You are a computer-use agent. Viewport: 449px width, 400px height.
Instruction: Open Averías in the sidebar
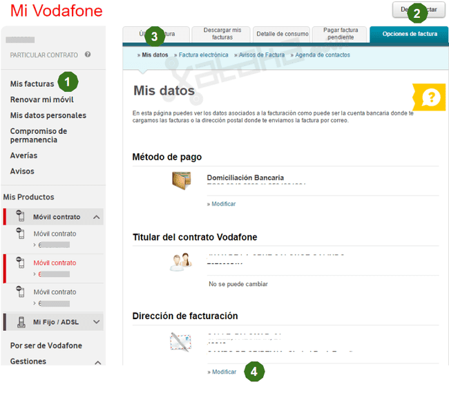23,155
